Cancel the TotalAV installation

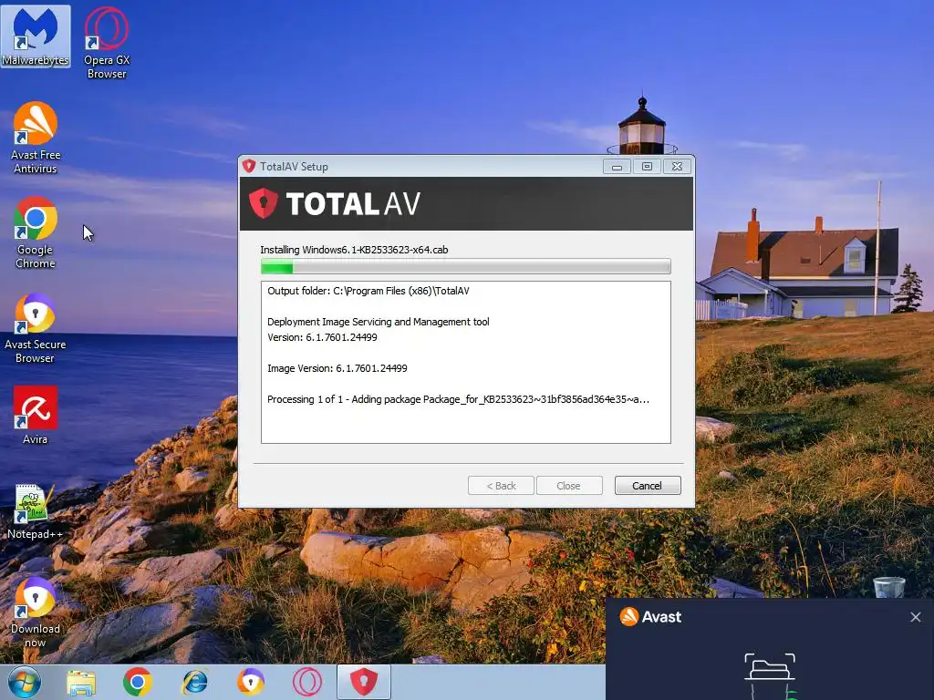click(648, 486)
